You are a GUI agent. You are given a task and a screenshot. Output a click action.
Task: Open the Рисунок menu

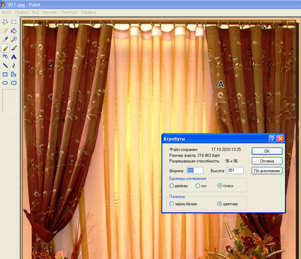click(x=50, y=12)
